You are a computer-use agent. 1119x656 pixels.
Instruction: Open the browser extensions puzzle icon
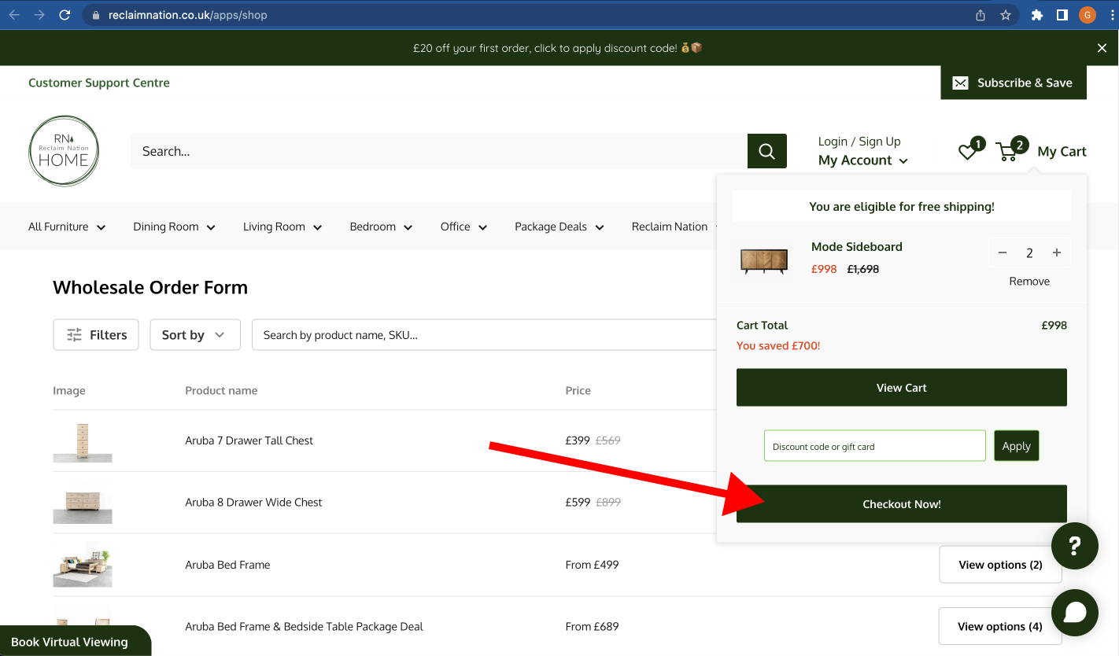[1037, 15]
